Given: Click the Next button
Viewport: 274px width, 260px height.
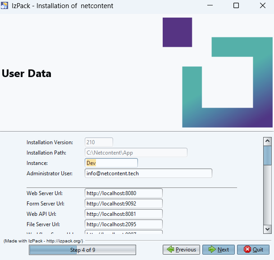Looking at the screenshot, I should [x=219, y=250].
